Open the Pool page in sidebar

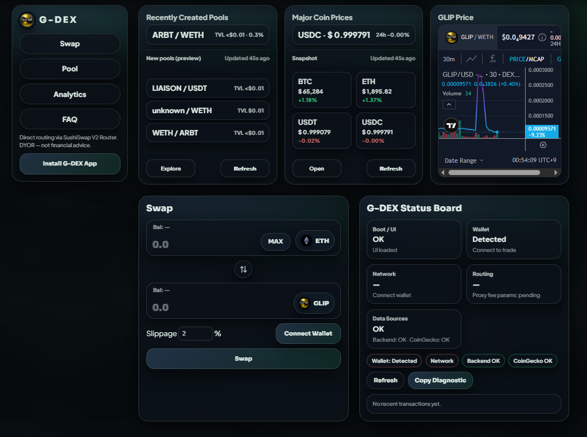click(x=70, y=69)
